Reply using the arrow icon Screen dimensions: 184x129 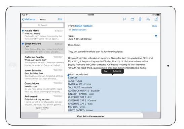pyautogui.click(x=148, y=19)
